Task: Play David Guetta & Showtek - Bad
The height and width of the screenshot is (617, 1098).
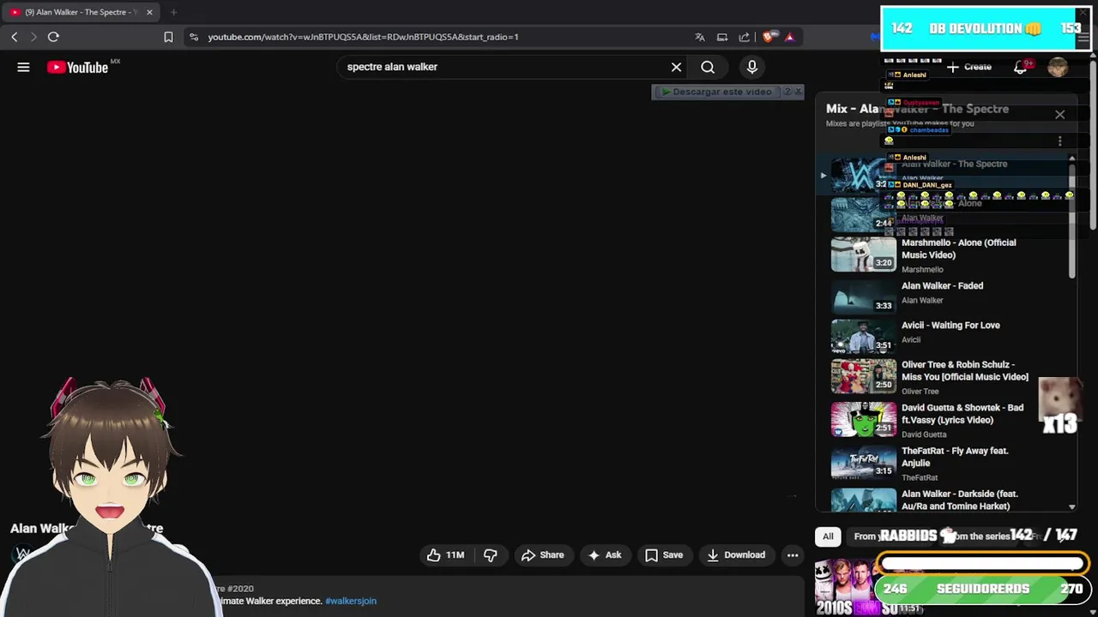Action: pyautogui.click(x=962, y=414)
